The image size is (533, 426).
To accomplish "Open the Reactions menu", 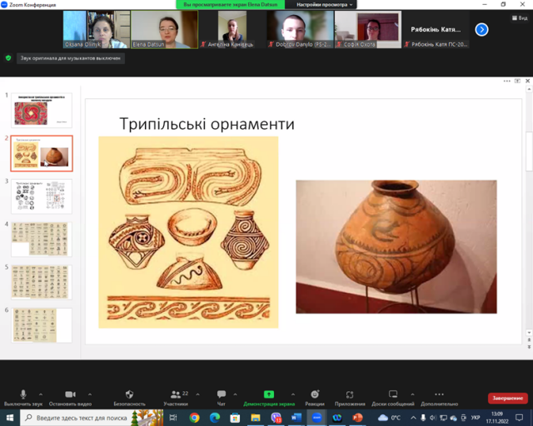I will 315,394.
